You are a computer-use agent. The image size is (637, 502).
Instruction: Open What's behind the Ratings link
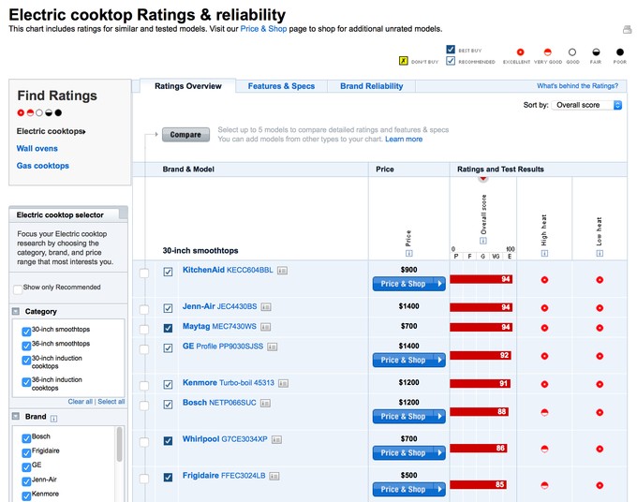point(577,86)
